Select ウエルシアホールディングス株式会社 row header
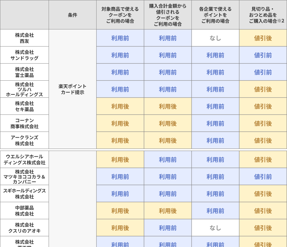This screenshot has width=287, height=247. tap(24, 159)
